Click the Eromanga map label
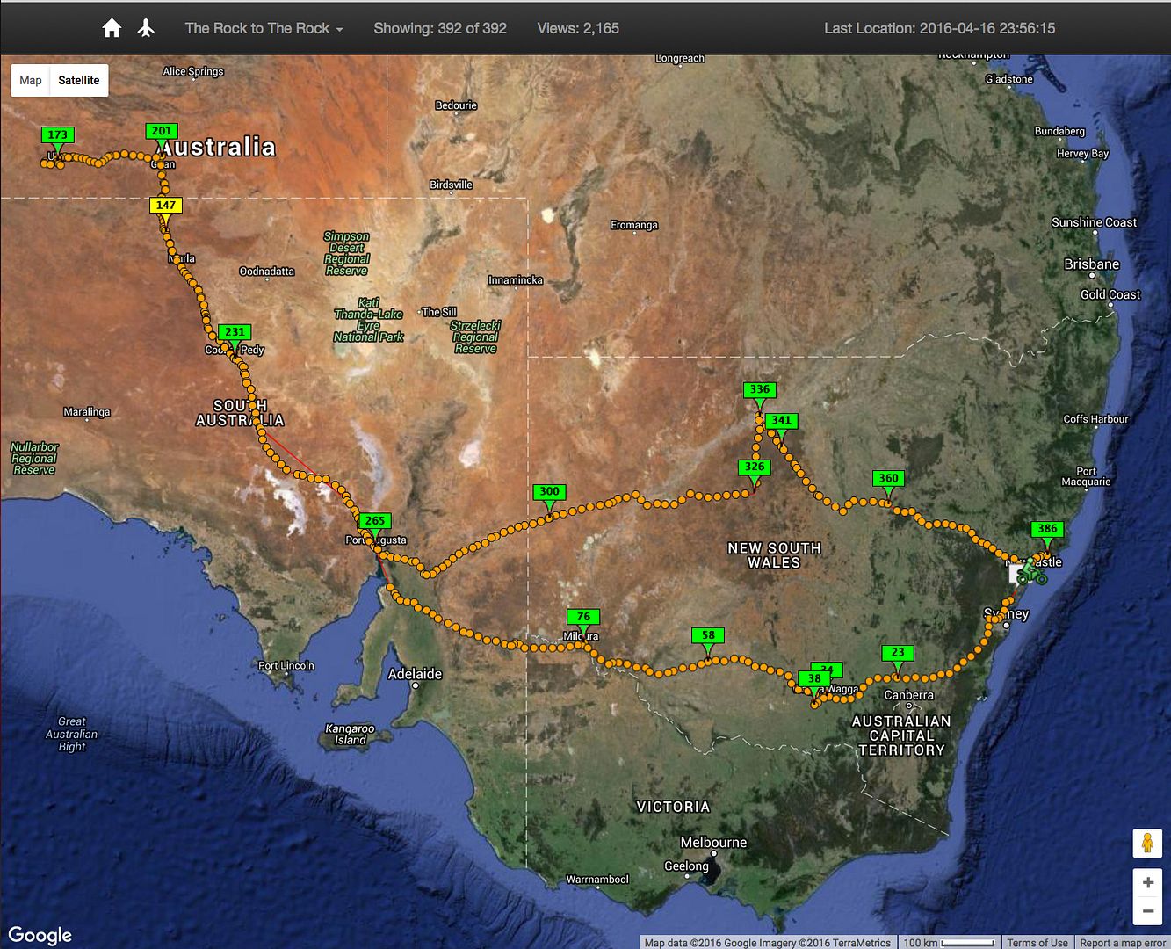1171x949 pixels. click(x=634, y=225)
